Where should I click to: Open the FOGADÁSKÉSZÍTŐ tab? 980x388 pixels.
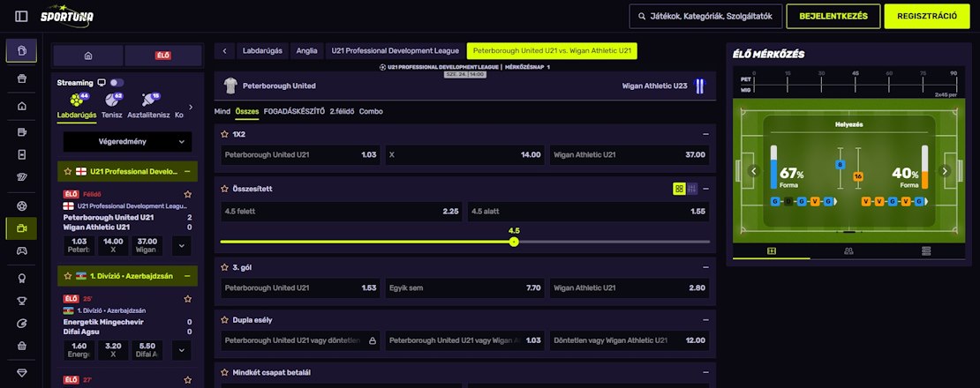[294, 112]
